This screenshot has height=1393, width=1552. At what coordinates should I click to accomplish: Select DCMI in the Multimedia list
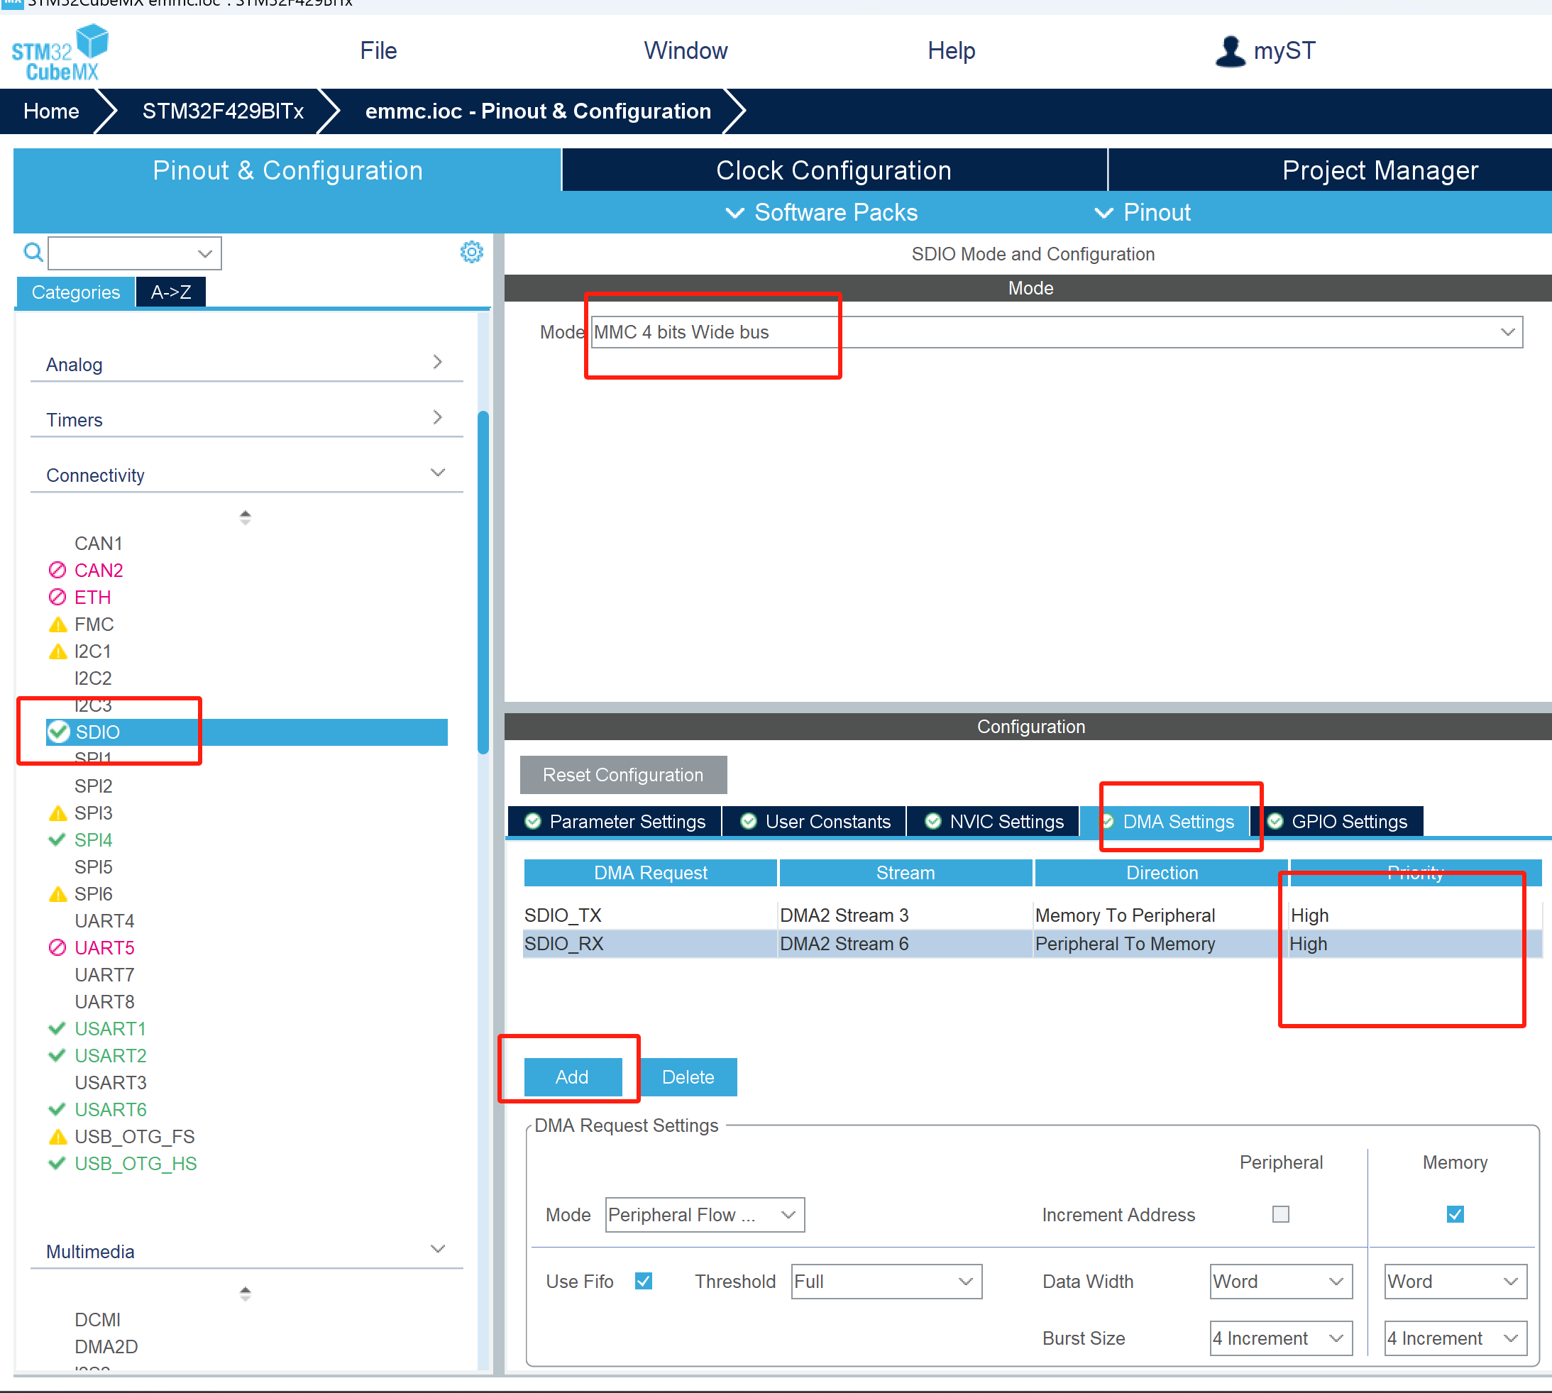point(97,1319)
